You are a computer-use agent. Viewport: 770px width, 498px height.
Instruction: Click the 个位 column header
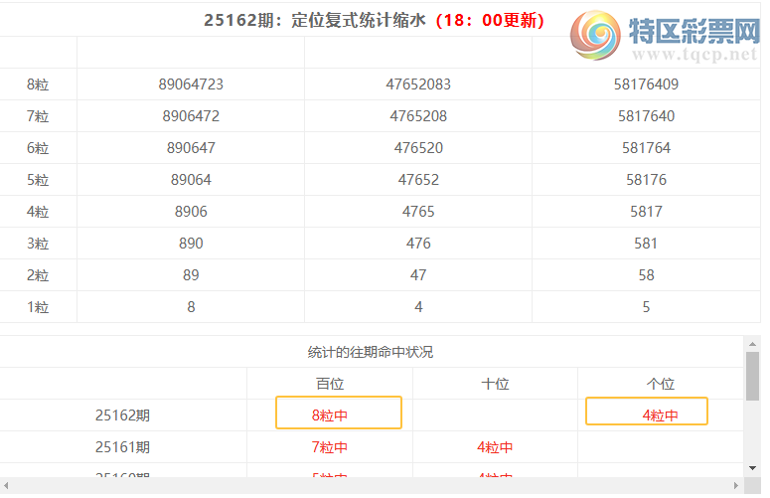(x=661, y=384)
